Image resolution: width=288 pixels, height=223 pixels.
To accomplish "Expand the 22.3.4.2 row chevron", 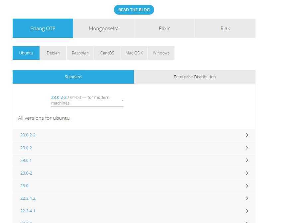I will click(x=247, y=198).
